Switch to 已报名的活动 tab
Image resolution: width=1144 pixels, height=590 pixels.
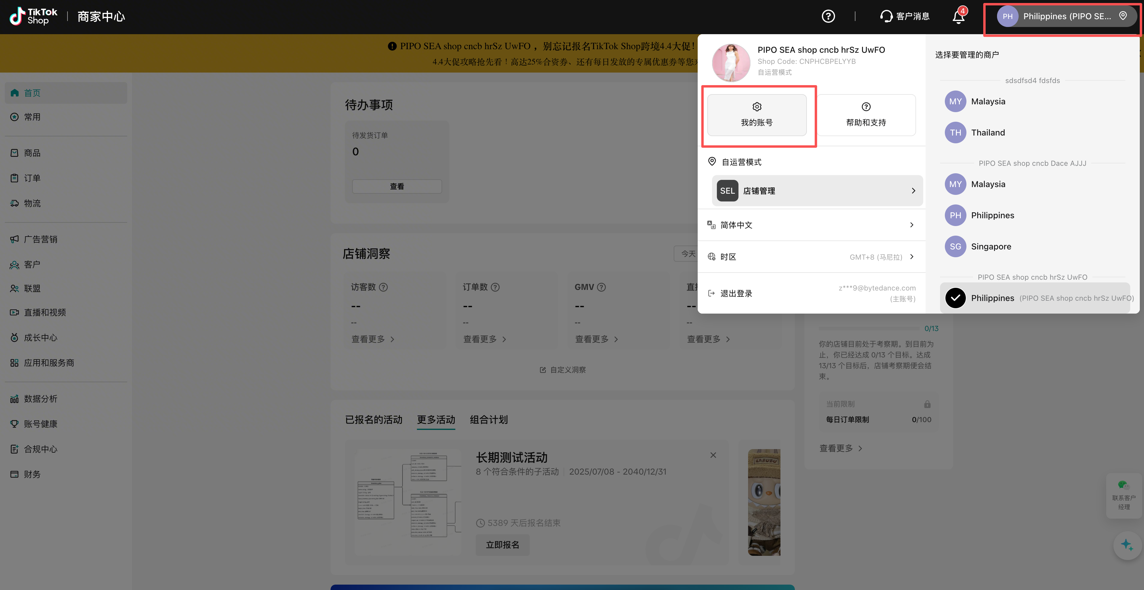pos(373,419)
